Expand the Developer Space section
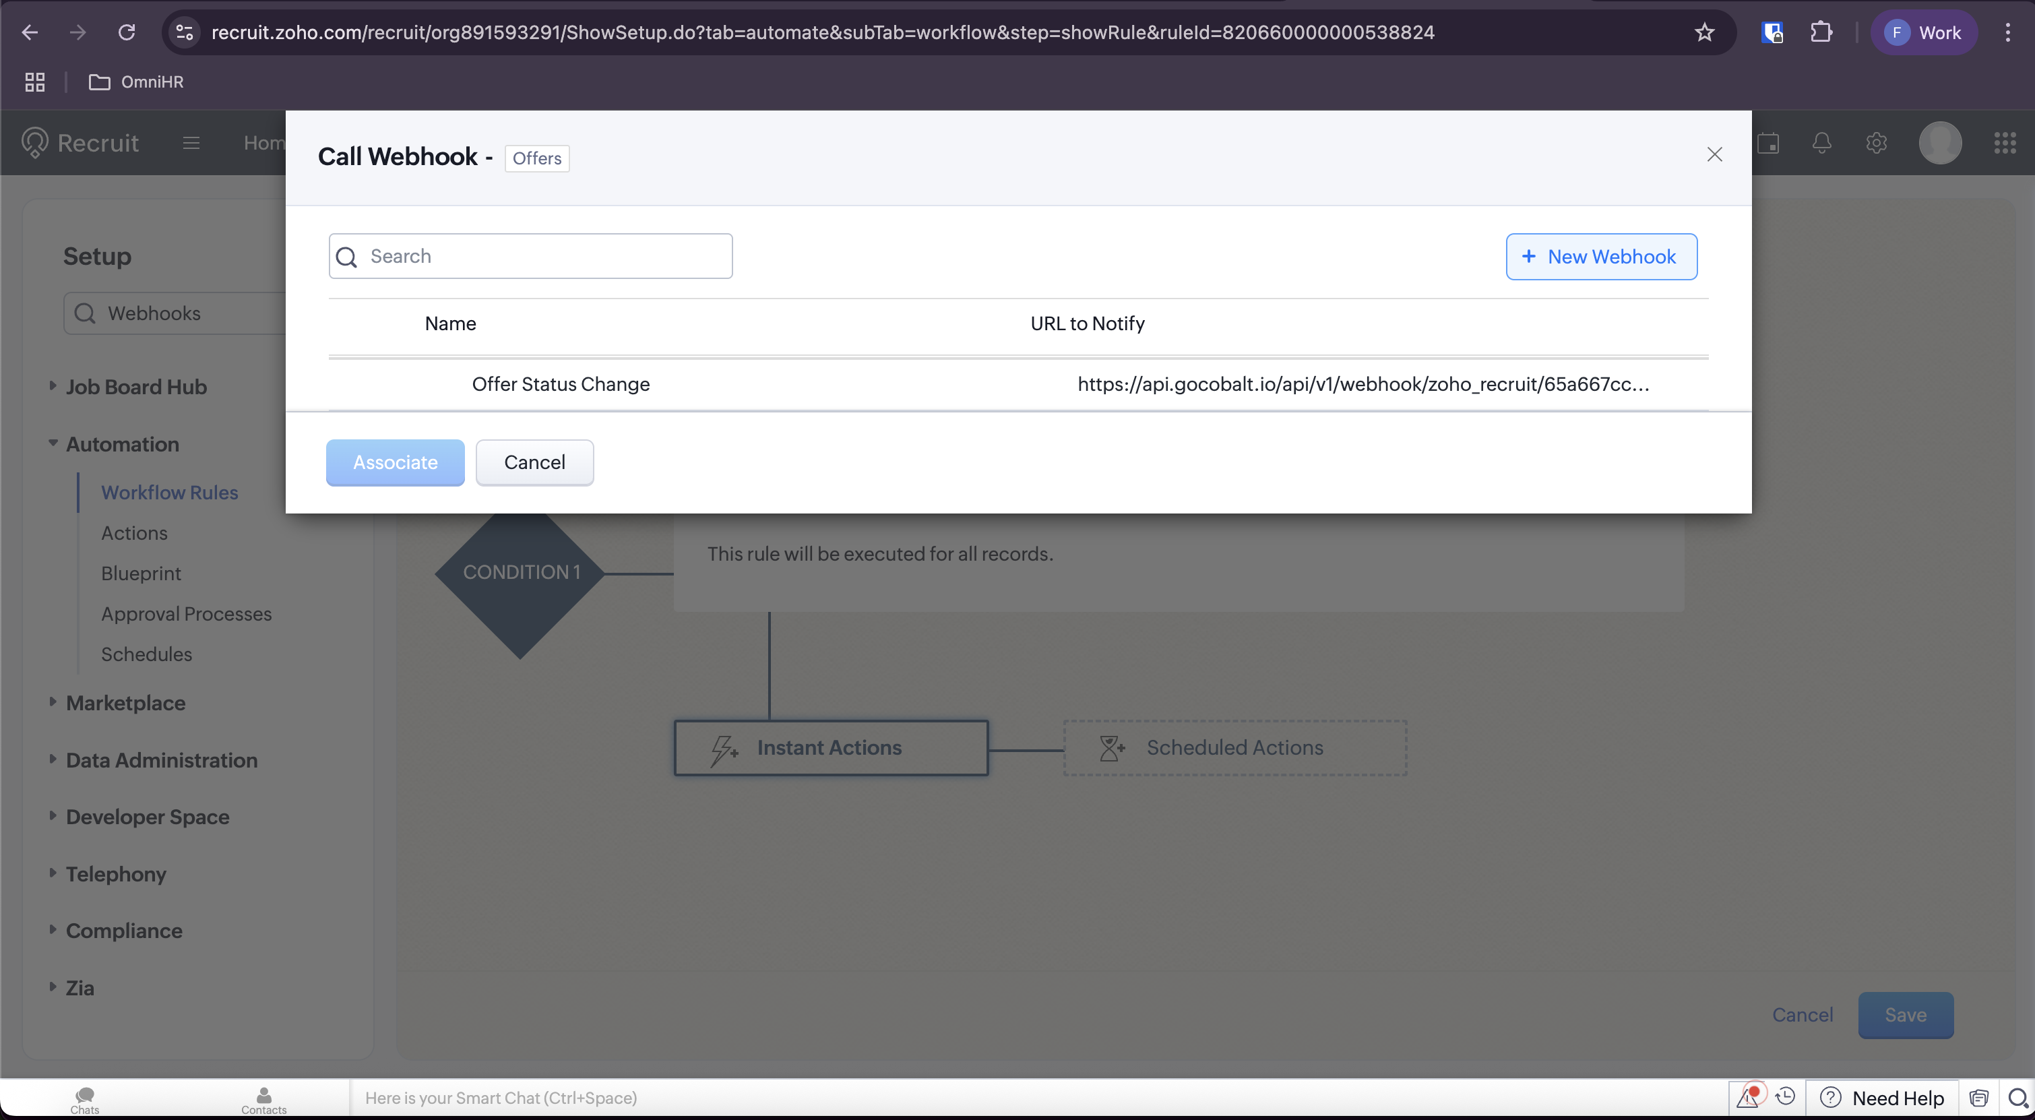 click(x=147, y=817)
